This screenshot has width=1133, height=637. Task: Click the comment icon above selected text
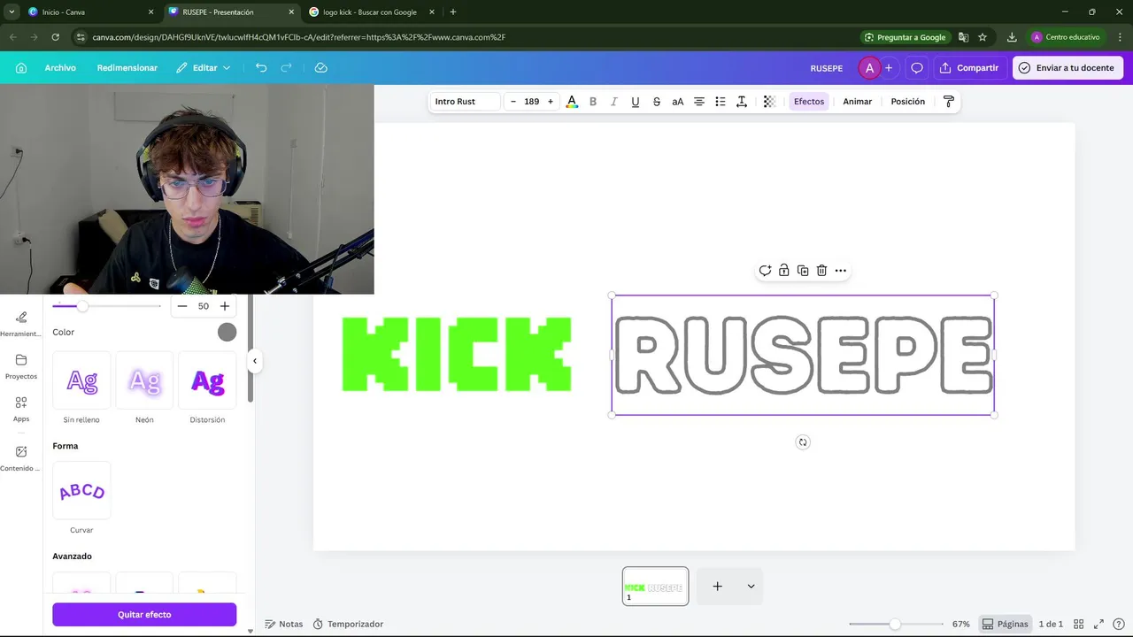coord(765,271)
